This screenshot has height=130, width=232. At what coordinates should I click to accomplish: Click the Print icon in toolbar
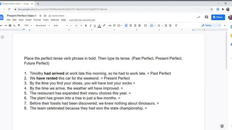tap(10, 26)
